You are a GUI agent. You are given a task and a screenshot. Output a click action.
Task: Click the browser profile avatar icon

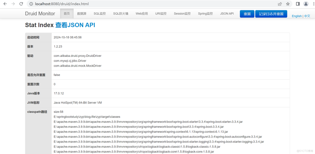[305, 4]
